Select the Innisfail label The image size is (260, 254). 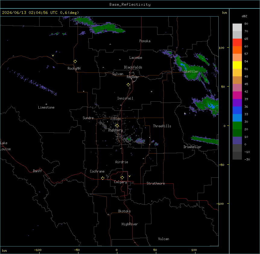pyautogui.click(x=125, y=98)
